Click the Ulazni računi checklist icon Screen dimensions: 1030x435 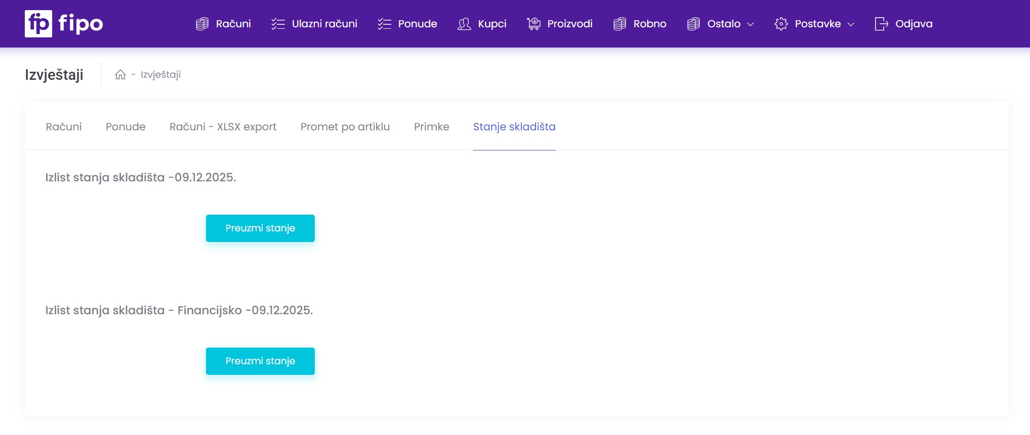tap(278, 24)
